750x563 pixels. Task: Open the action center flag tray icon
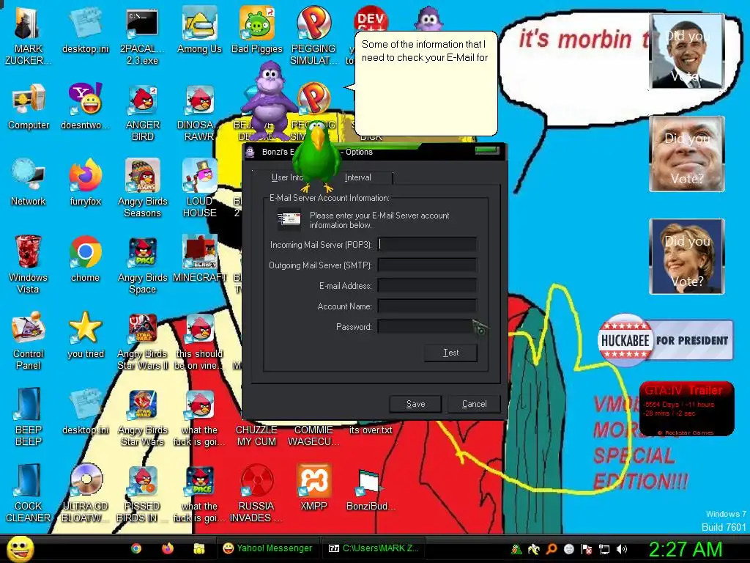point(587,549)
